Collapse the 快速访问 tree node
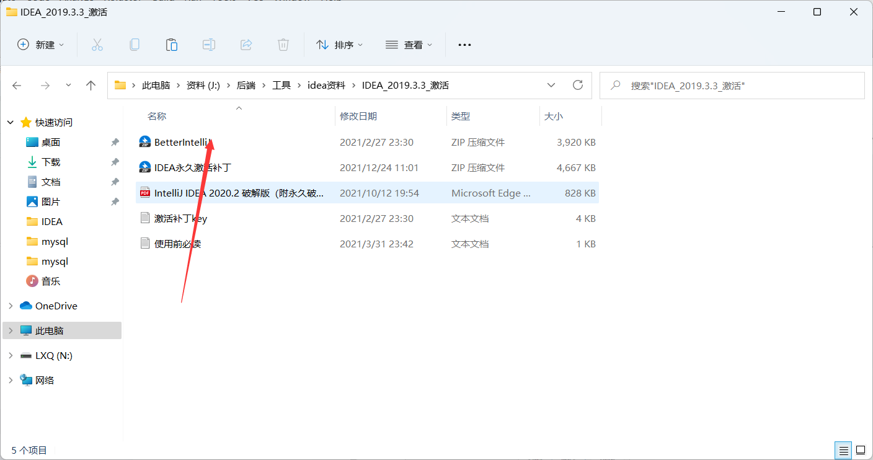Screen dimensions: 873x460 click(x=11, y=123)
